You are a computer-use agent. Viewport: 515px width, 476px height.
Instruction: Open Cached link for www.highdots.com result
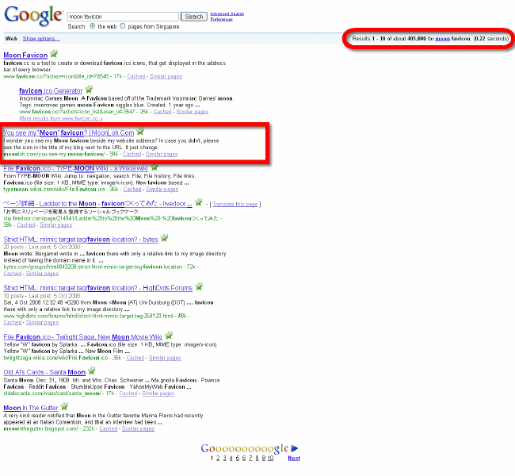tap(13, 322)
